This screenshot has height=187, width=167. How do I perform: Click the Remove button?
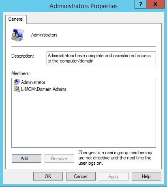pyautogui.click(x=59, y=158)
